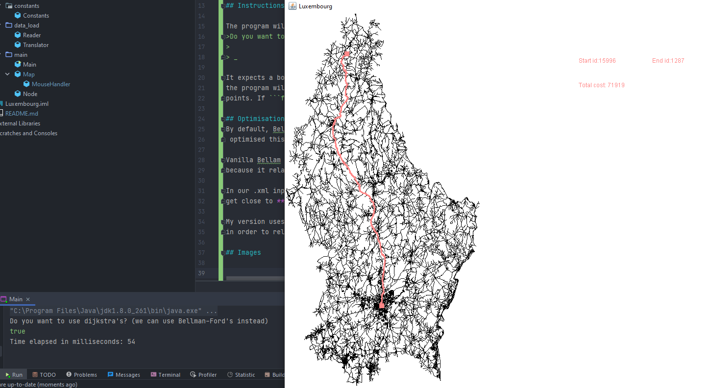Click the Translator class icon
This screenshot has height=388, width=710.
pyautogui.click(x=18, y=45)
